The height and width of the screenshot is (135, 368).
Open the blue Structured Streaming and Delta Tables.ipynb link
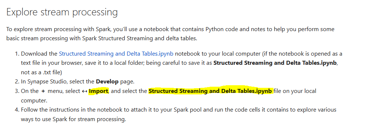click(116, 54)
